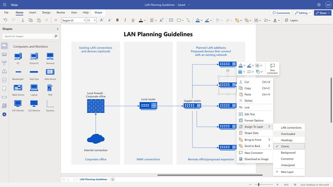Collapse the Shapes panel chevron
This screenshot has width=333, height=187.
[58, 29]
